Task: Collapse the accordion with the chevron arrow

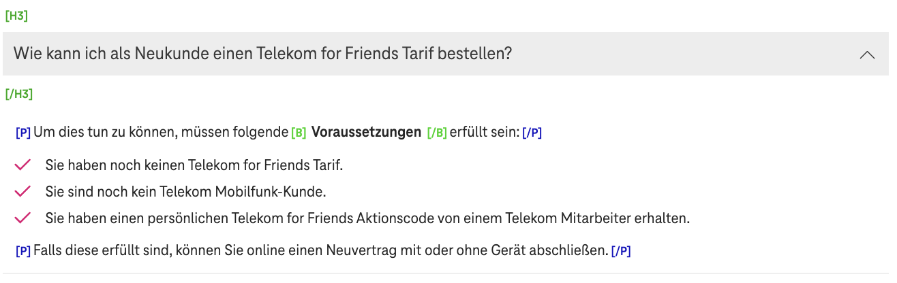Action: (867, 54)
